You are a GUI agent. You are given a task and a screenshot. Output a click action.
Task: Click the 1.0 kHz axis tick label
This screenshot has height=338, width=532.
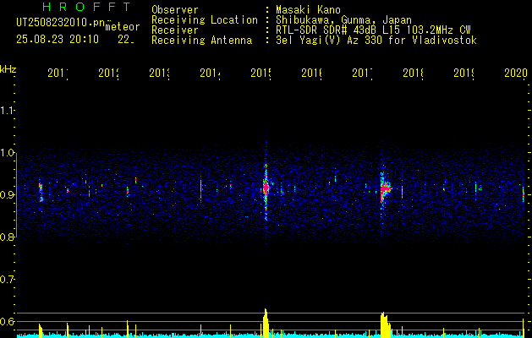(x=7, y=153)
